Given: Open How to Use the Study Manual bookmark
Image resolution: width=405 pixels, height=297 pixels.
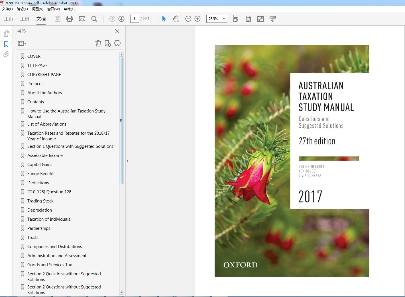Looking at the screenshot, I should [66, 114].
